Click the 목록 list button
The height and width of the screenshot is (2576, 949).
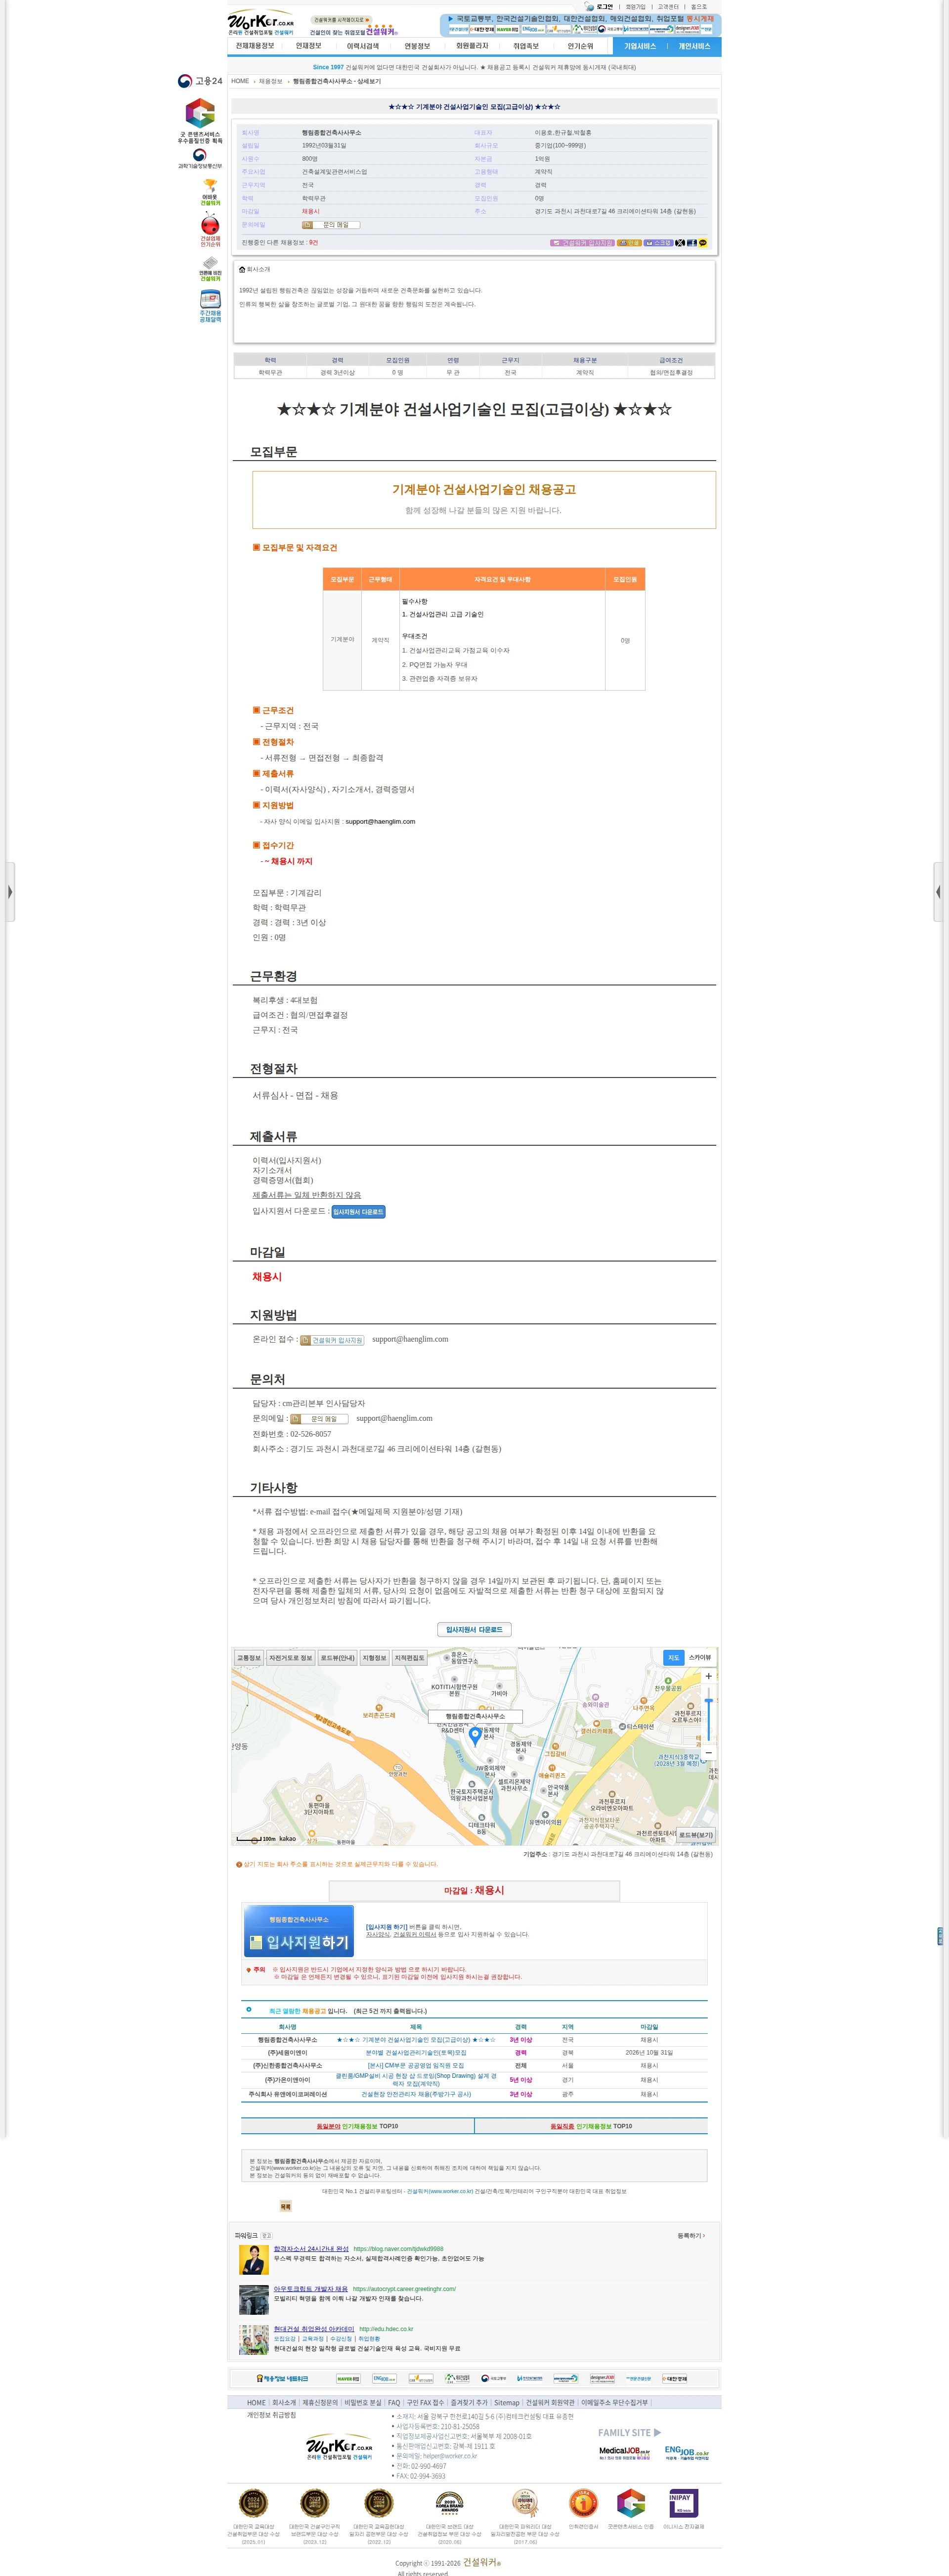[x=286, y=2206]
